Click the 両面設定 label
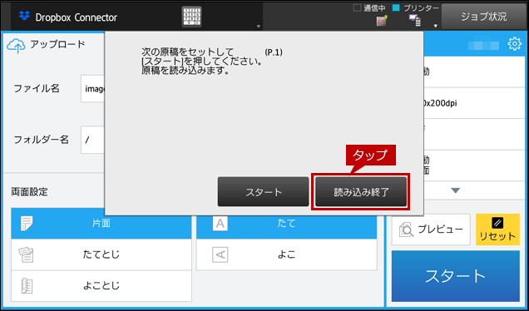 (29, 192)
